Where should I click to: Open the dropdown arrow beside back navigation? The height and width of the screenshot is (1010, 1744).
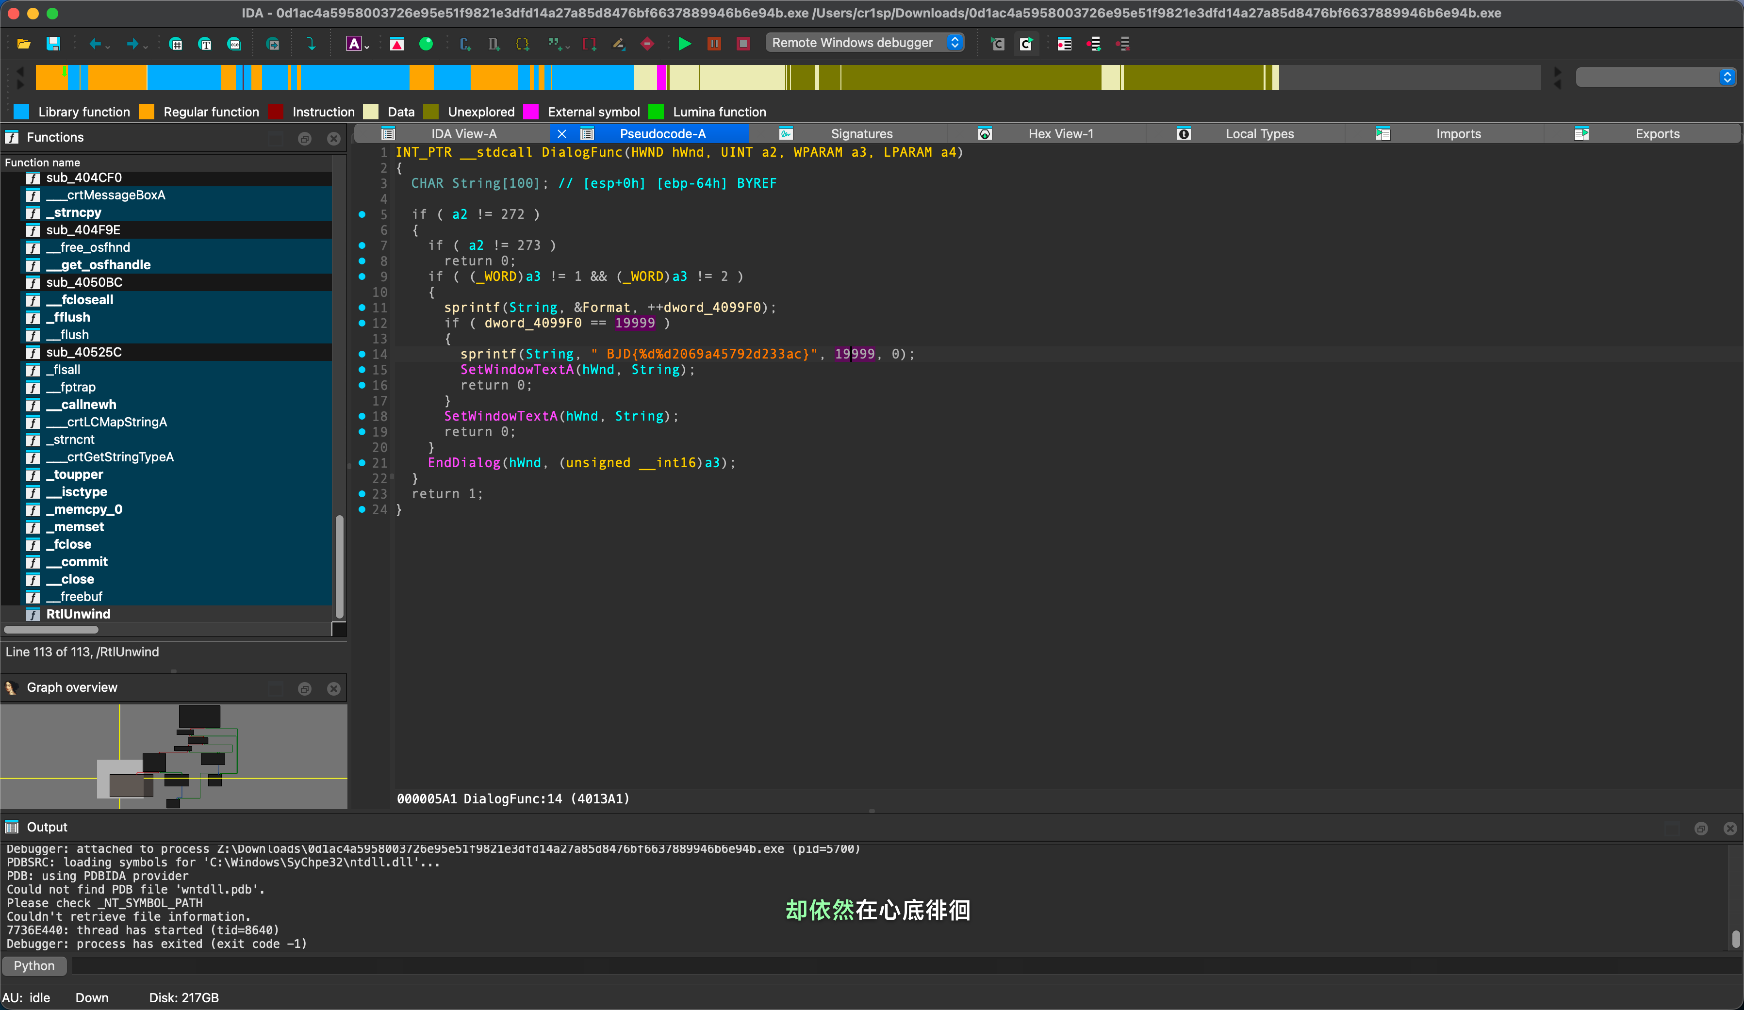(x=108, y=47)
